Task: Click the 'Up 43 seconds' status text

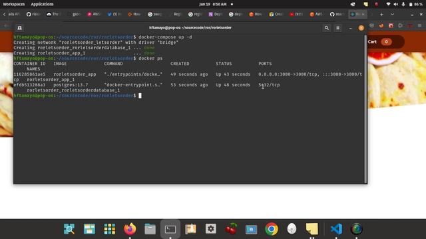Action: pyautogui.click(x=233, y=74)
